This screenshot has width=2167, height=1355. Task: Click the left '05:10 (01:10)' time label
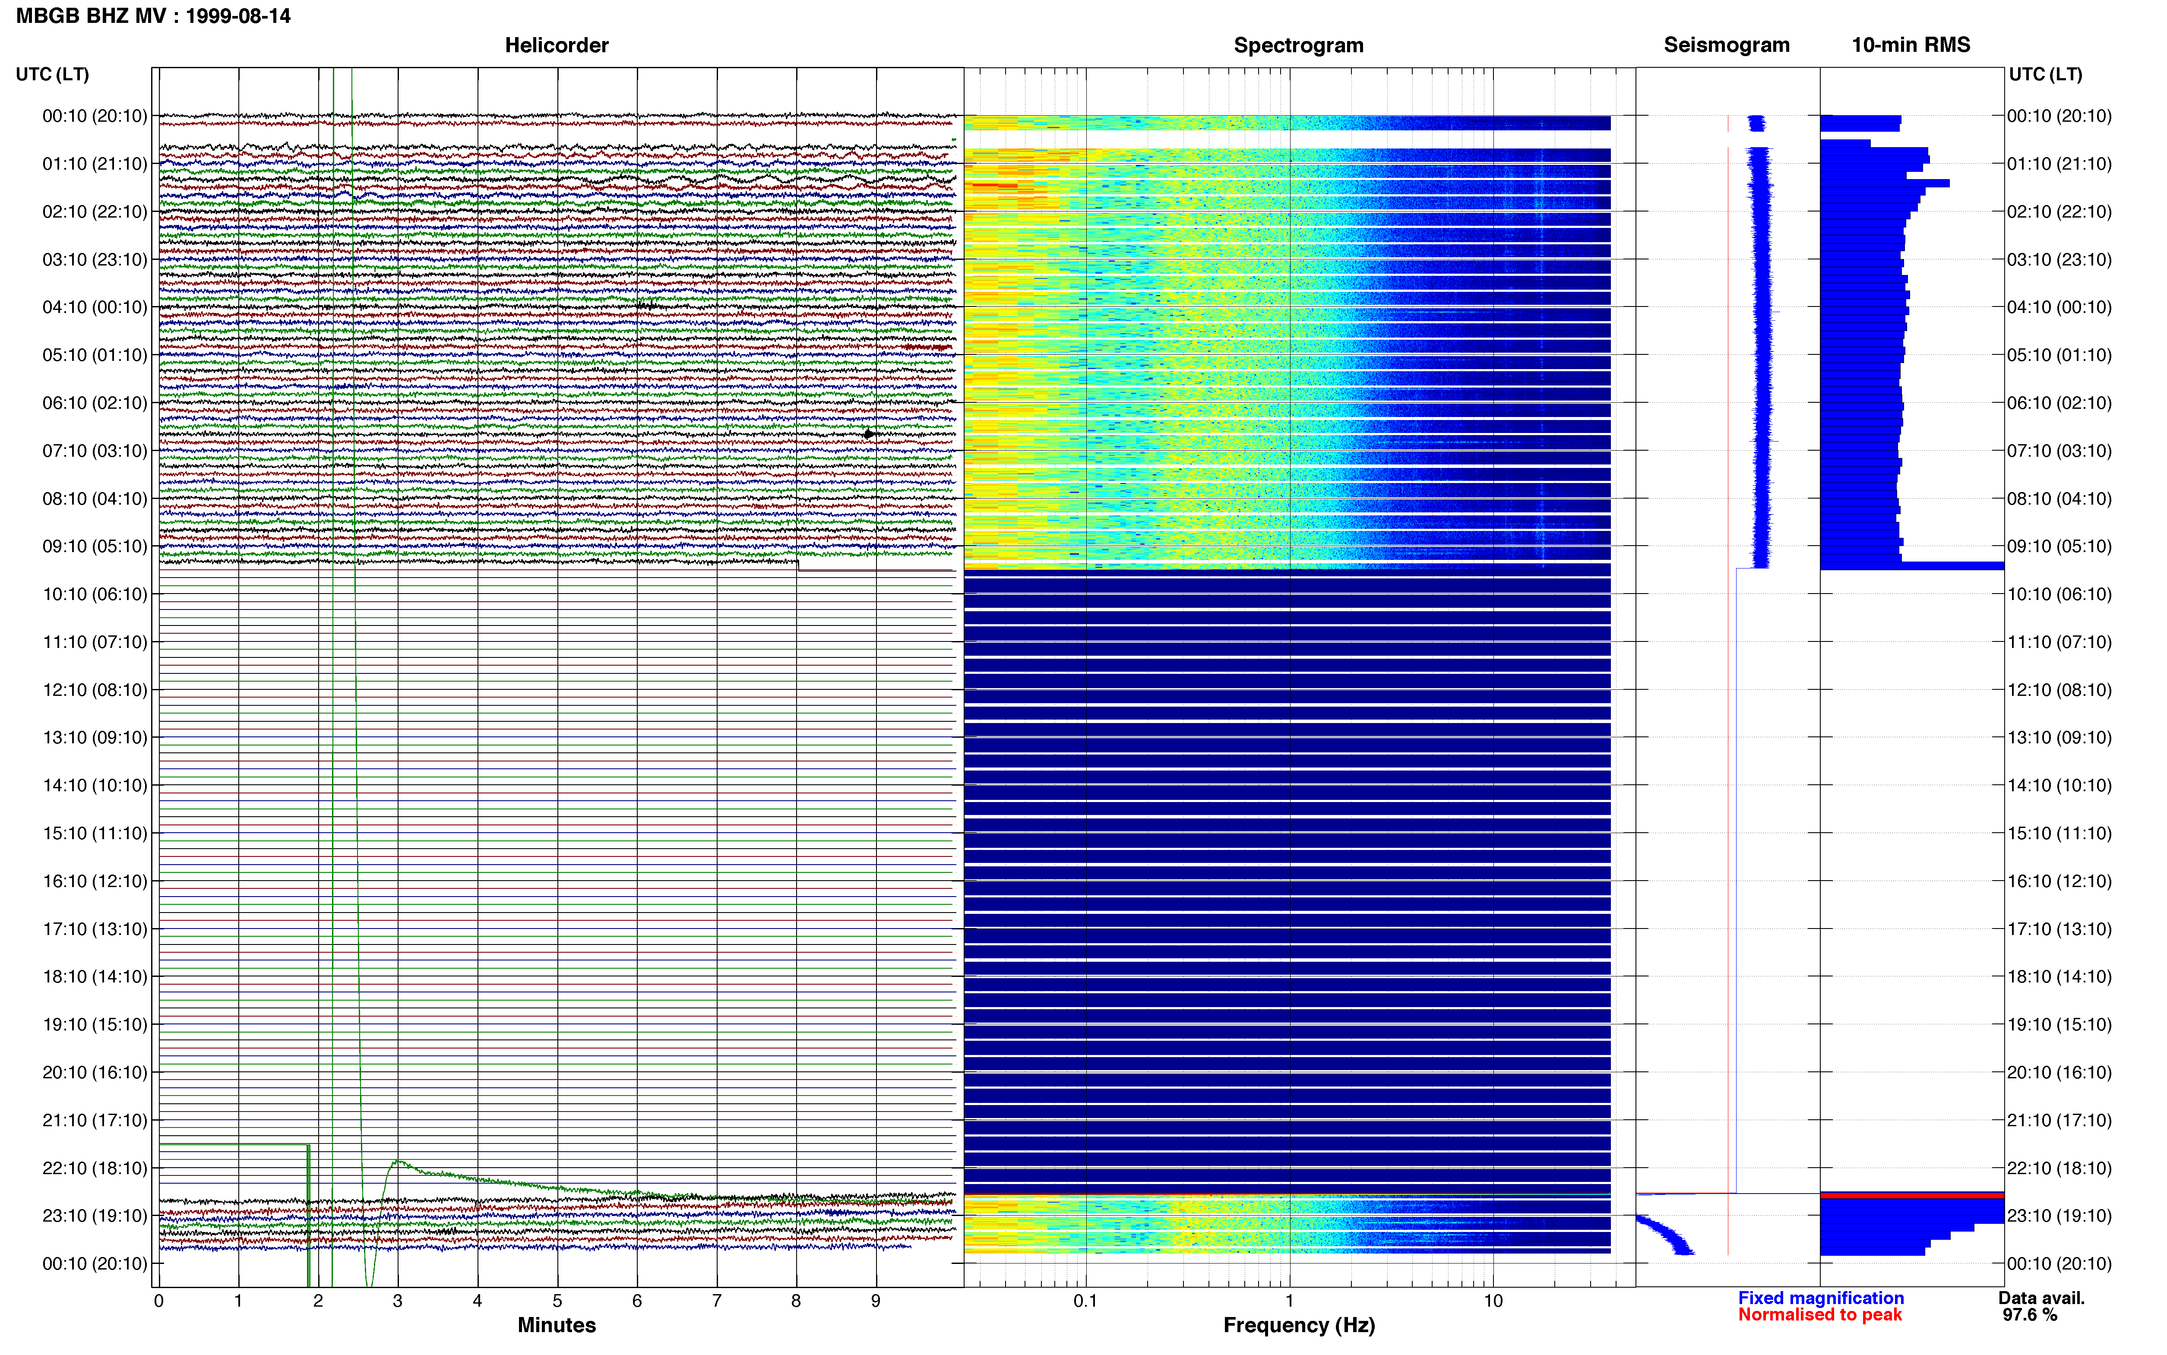click(x=95, y=355)
